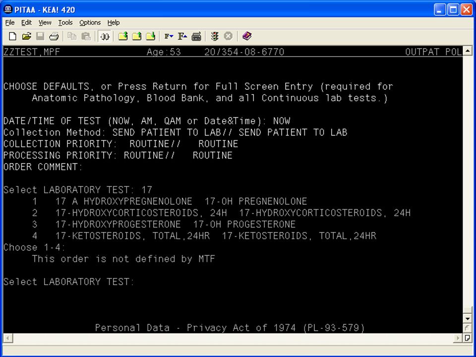The width and height of the screenshot is (476, 357).
Task: Open the View menu
Action: point(45,22)
